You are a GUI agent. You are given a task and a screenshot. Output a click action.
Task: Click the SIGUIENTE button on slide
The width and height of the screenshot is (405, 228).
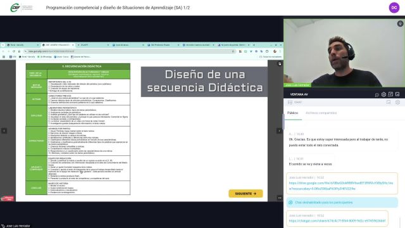(x=246, y=194)
